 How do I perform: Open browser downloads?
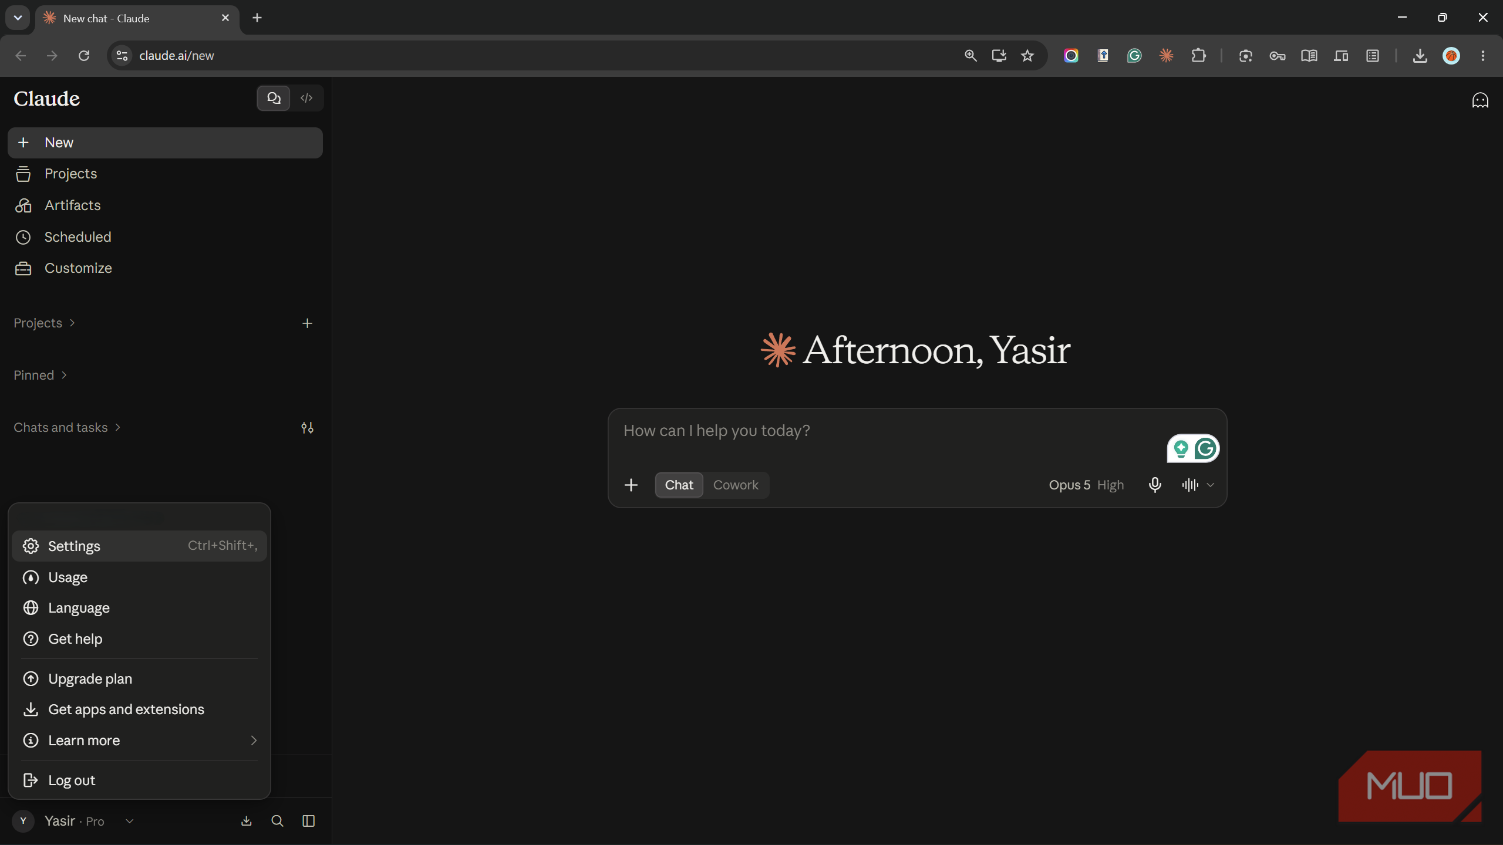pyautogui.click(x=1420, y=56)
